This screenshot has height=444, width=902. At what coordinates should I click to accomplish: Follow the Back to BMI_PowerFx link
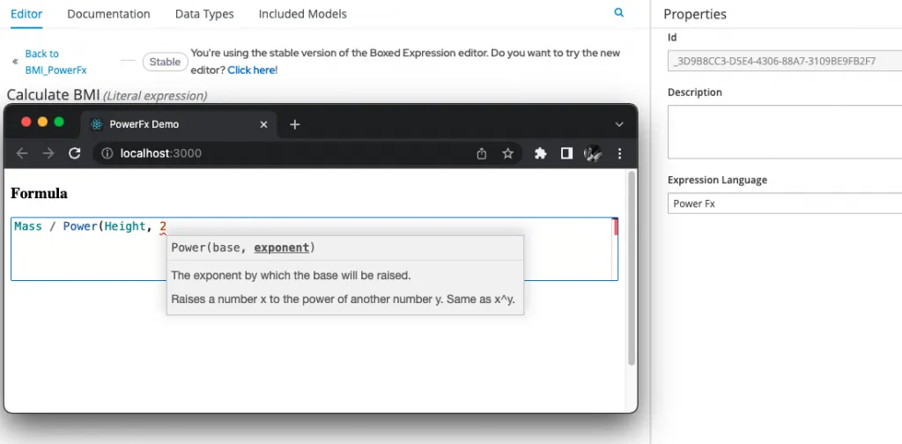pyautogui.click(x=55, y=63)
